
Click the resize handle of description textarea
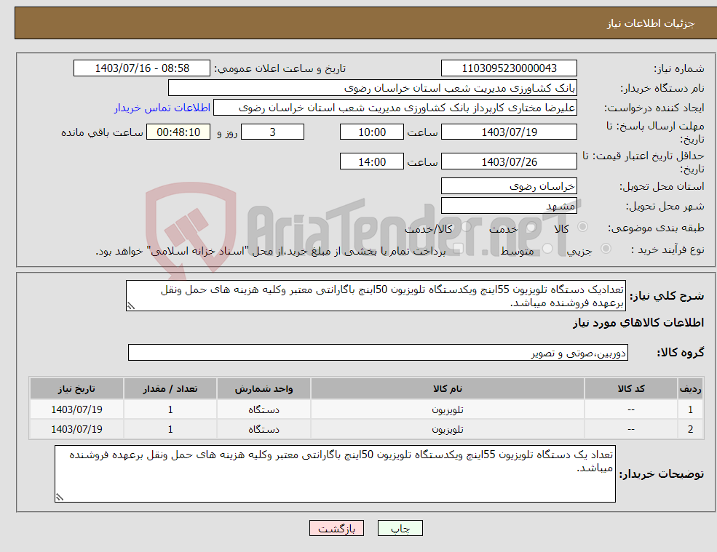coord(131,307)
